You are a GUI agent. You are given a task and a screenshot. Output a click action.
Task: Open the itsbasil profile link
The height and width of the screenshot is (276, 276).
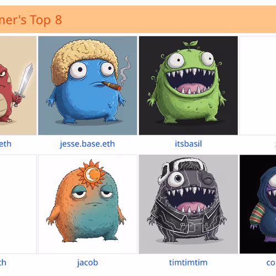tap(188, 144)
